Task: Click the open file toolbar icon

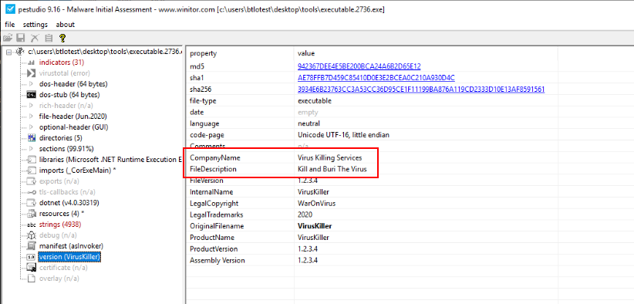Action: pos(8,38)
